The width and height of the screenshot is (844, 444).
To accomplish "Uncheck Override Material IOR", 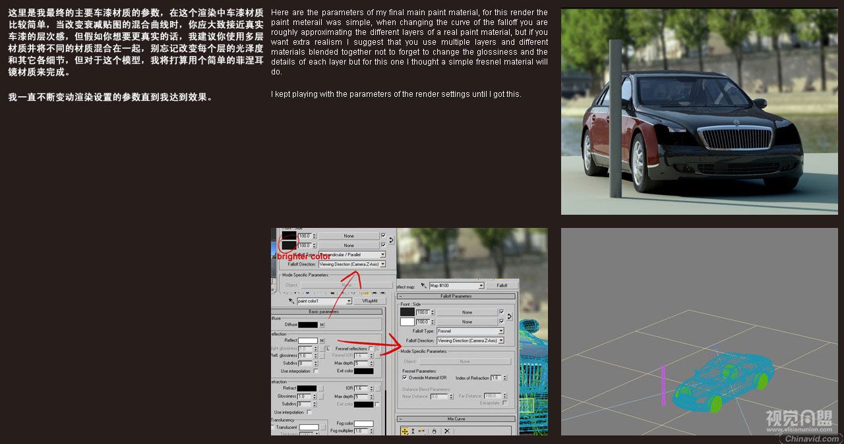I will (x=404, y=377).
